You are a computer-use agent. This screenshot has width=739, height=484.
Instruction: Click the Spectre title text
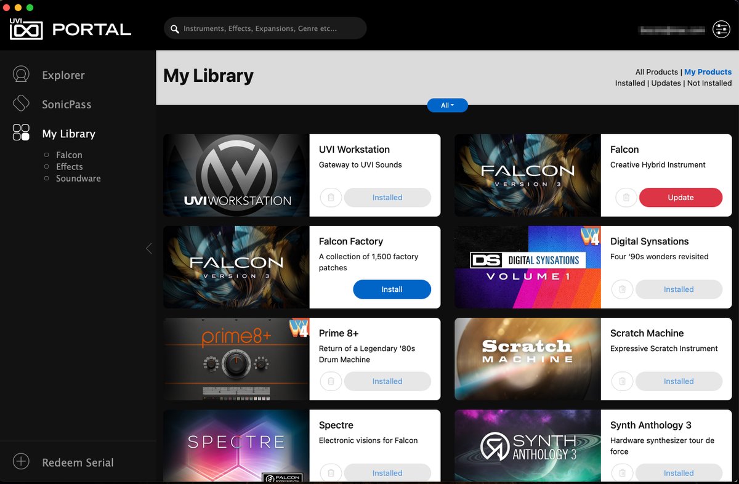336,425
